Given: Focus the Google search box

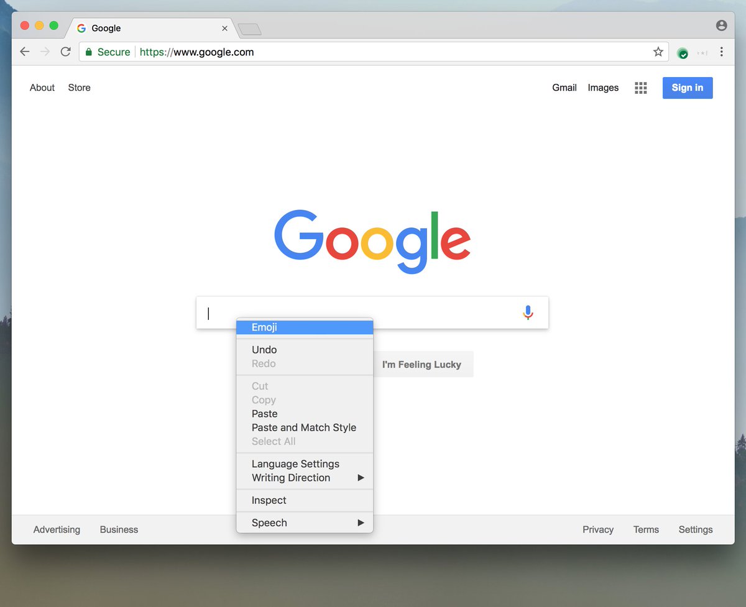Looking at the screenshot, I should [372, 313].
